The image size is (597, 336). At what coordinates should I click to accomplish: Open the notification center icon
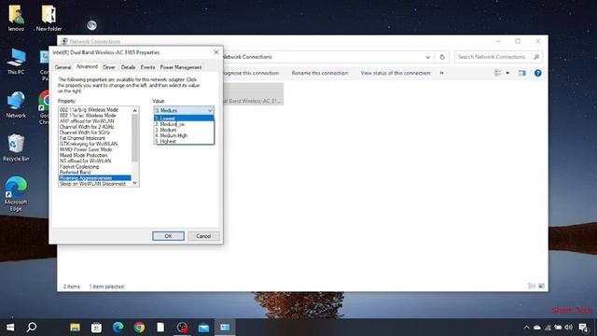(583, 328)
